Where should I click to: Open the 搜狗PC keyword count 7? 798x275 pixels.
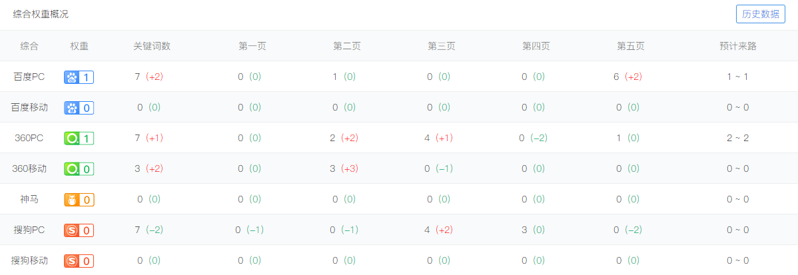pyautogui.click(x=137, y=230)
